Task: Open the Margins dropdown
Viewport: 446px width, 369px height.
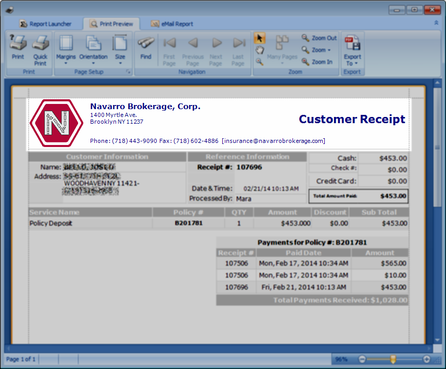Action: (66, 50)
